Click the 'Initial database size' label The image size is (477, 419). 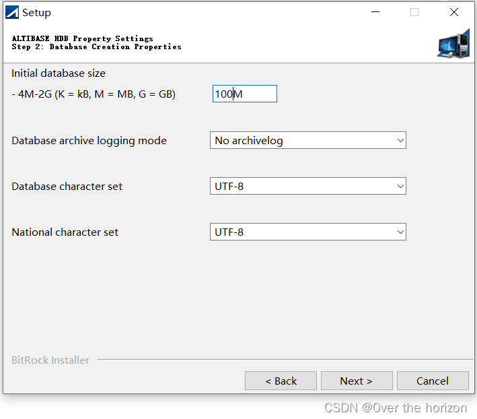click(x=59, y=73)
